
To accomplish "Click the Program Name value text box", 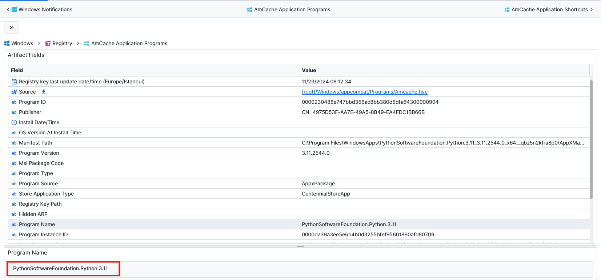I will pos(300,269).
